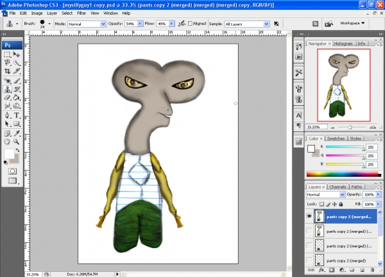Image resolution: width=385 pixels, height=277 pixels.
Task: Show the second pants copy 2 layer
Action: pos(309,231)
